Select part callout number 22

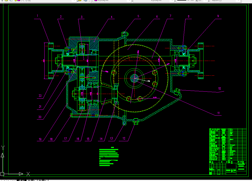tap(40, 96)
